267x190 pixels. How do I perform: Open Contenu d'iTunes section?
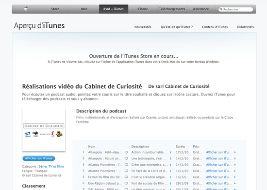click(215, 27)
